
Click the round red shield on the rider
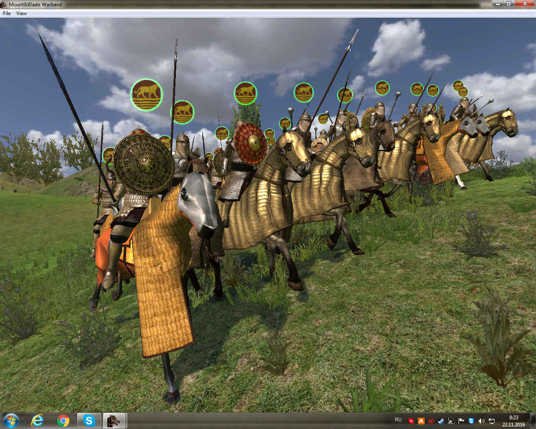pyautogui.click(x=250, y=143)
